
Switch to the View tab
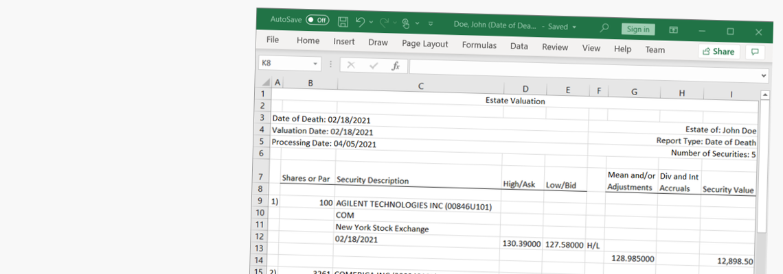(591, 49)
